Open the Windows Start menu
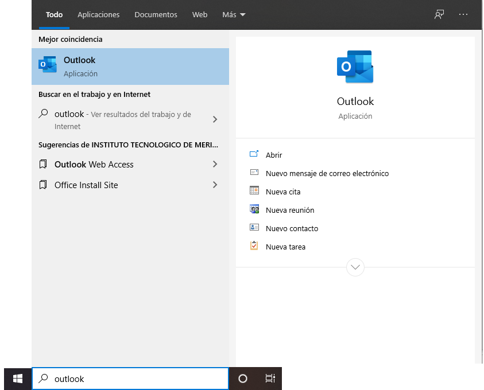 [18, 379]
